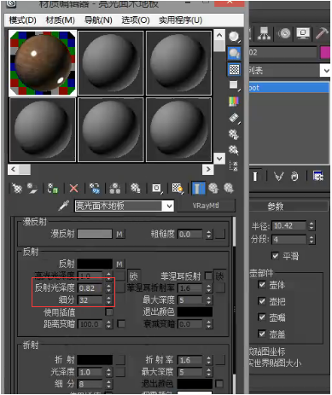Click the Sample Type sphere icon

point(234,37)
